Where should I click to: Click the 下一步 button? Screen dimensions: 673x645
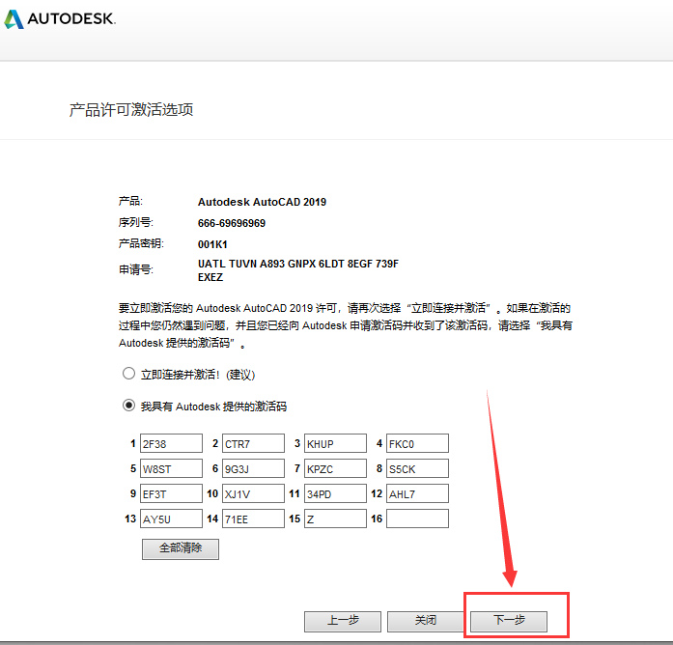[509, 621]
